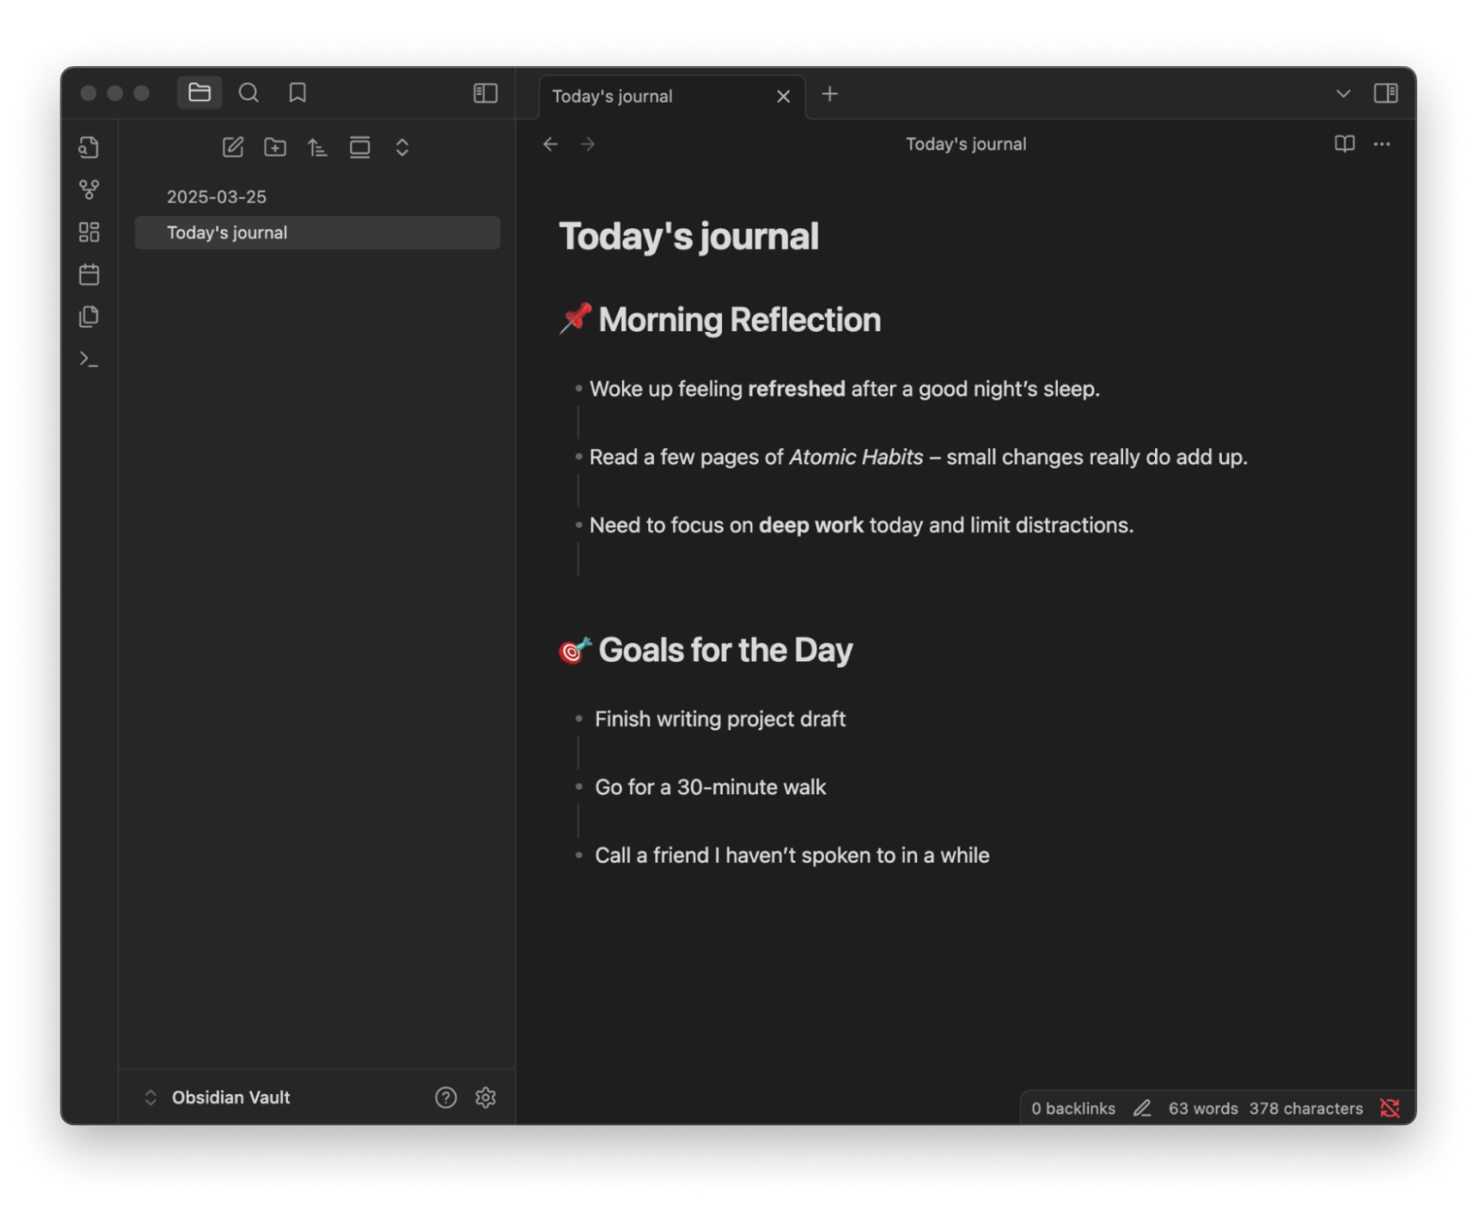Create a new note in file explorer
The height and width of the screenshot is (1213, 1472).
pyautogui.click(x=232, y=147)
